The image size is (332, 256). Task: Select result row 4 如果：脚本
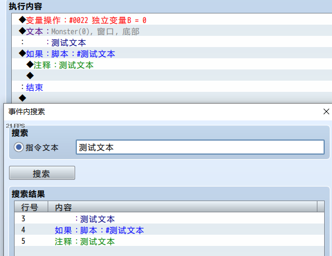tap(169, 230)
